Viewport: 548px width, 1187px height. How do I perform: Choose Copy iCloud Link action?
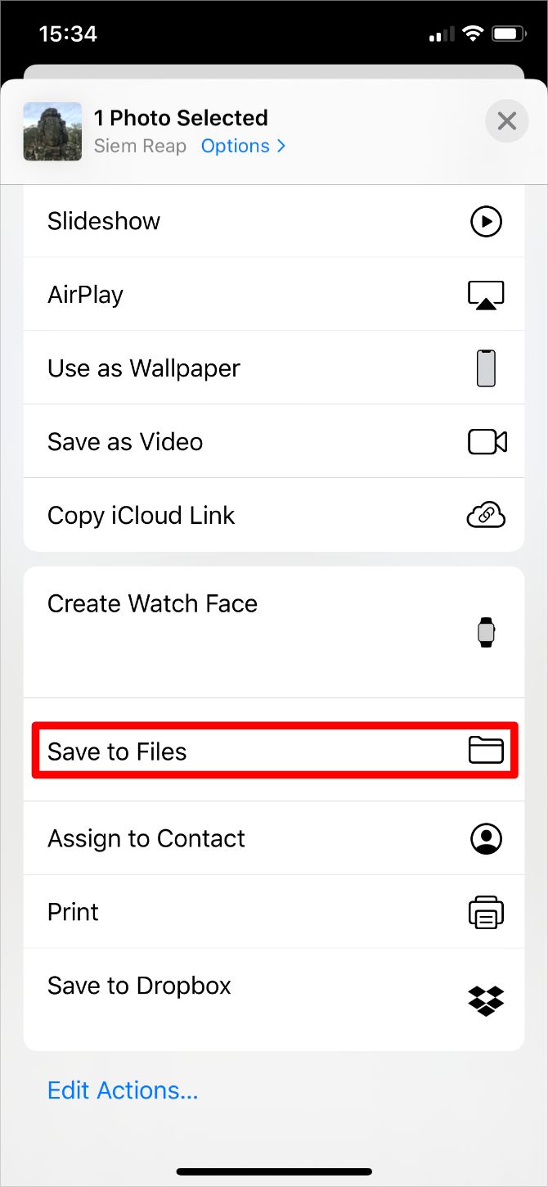point(141,516)
